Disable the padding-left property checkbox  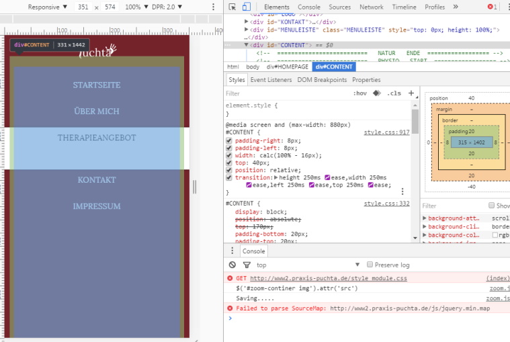coord(229,148)
